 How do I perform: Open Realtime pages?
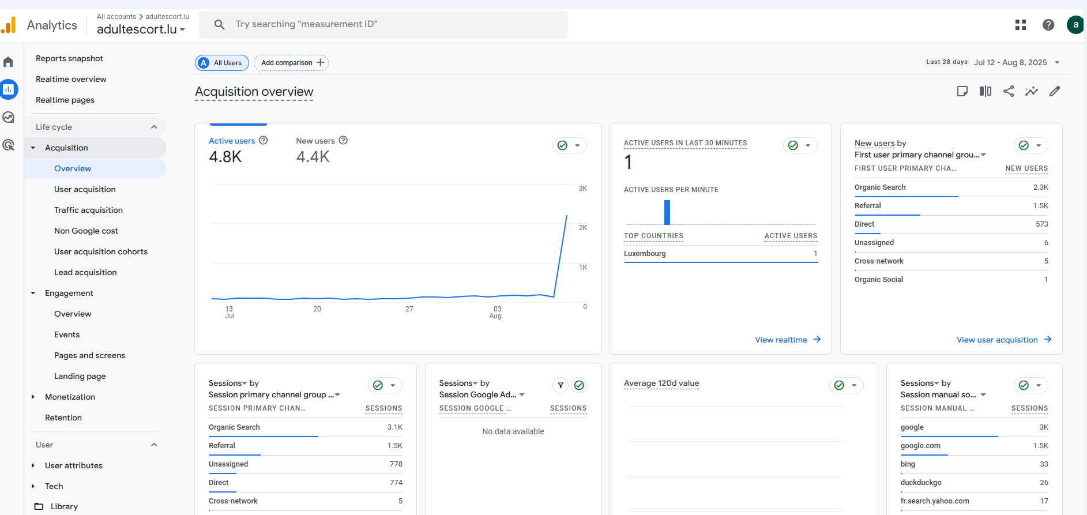tap(65, 100)
